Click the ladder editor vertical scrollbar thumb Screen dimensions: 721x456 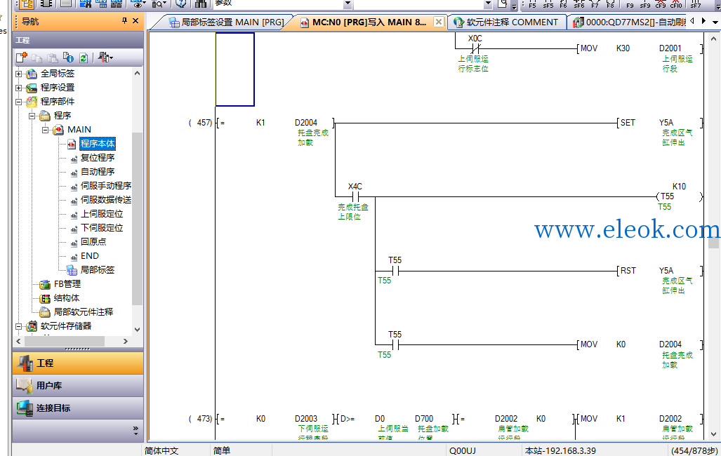pos(714,242)
